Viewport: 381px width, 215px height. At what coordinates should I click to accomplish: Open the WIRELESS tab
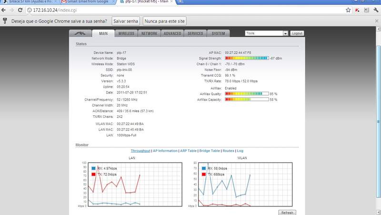[x=126, y=33]
